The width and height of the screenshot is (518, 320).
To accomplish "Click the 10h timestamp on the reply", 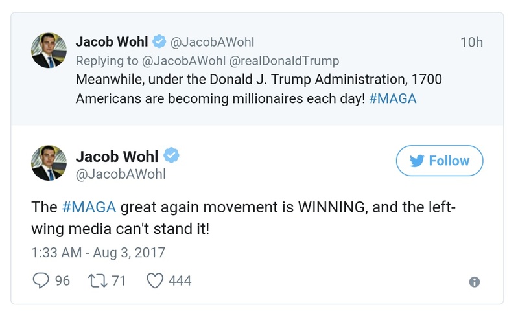I will 471,42.
